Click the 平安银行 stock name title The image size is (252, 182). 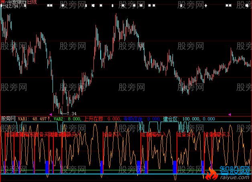[x=17, y=2]
